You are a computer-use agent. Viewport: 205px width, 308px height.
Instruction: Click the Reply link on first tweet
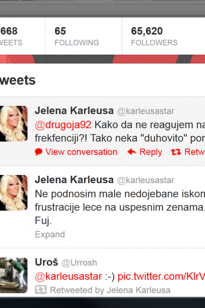(150, 152)
